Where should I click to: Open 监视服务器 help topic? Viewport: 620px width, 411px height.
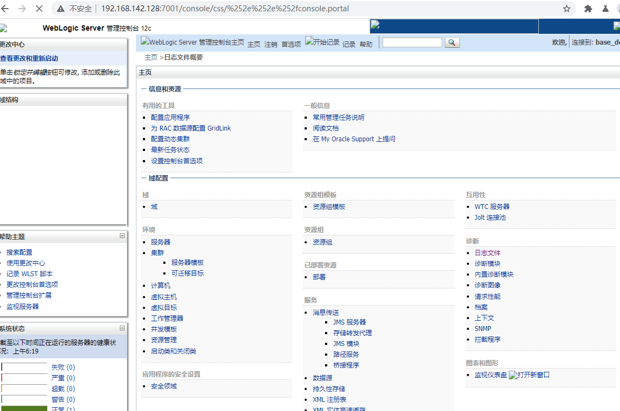coord(23,307)
